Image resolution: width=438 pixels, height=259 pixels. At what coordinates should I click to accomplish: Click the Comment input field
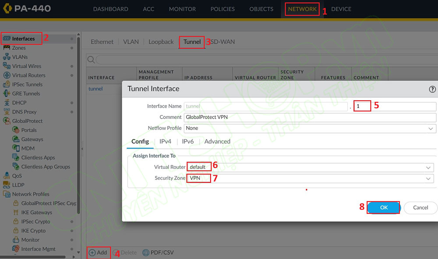[x=310, y=117]
